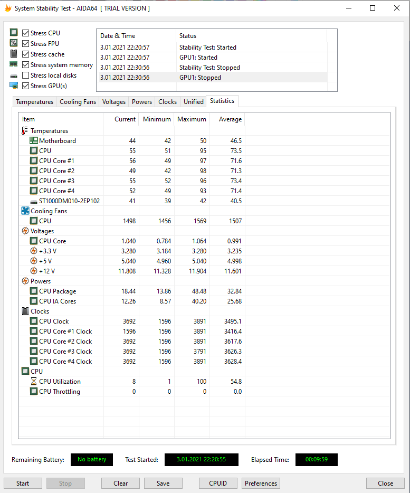Click the Test Started value 3.01.2021 22:20:55
The width and height of the screenshot is (410, 493).
click(201, 459)
